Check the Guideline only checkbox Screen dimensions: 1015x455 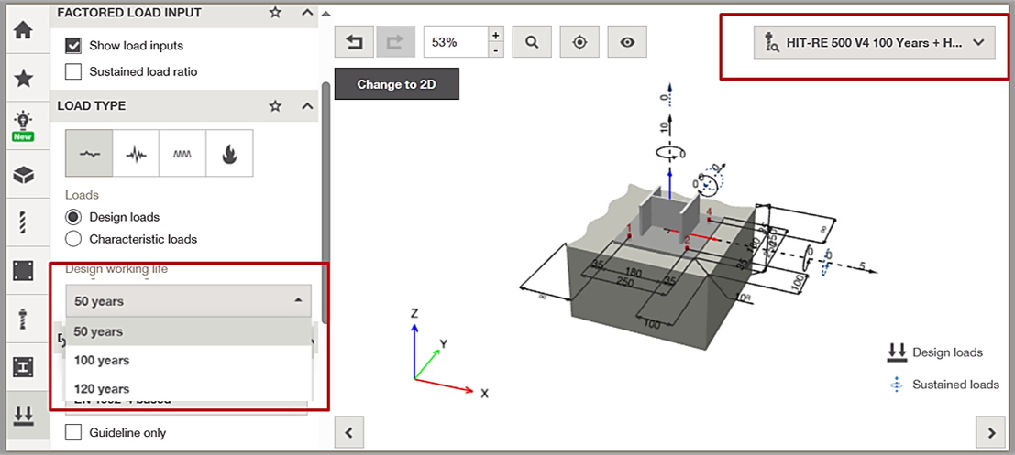[73, 432]
